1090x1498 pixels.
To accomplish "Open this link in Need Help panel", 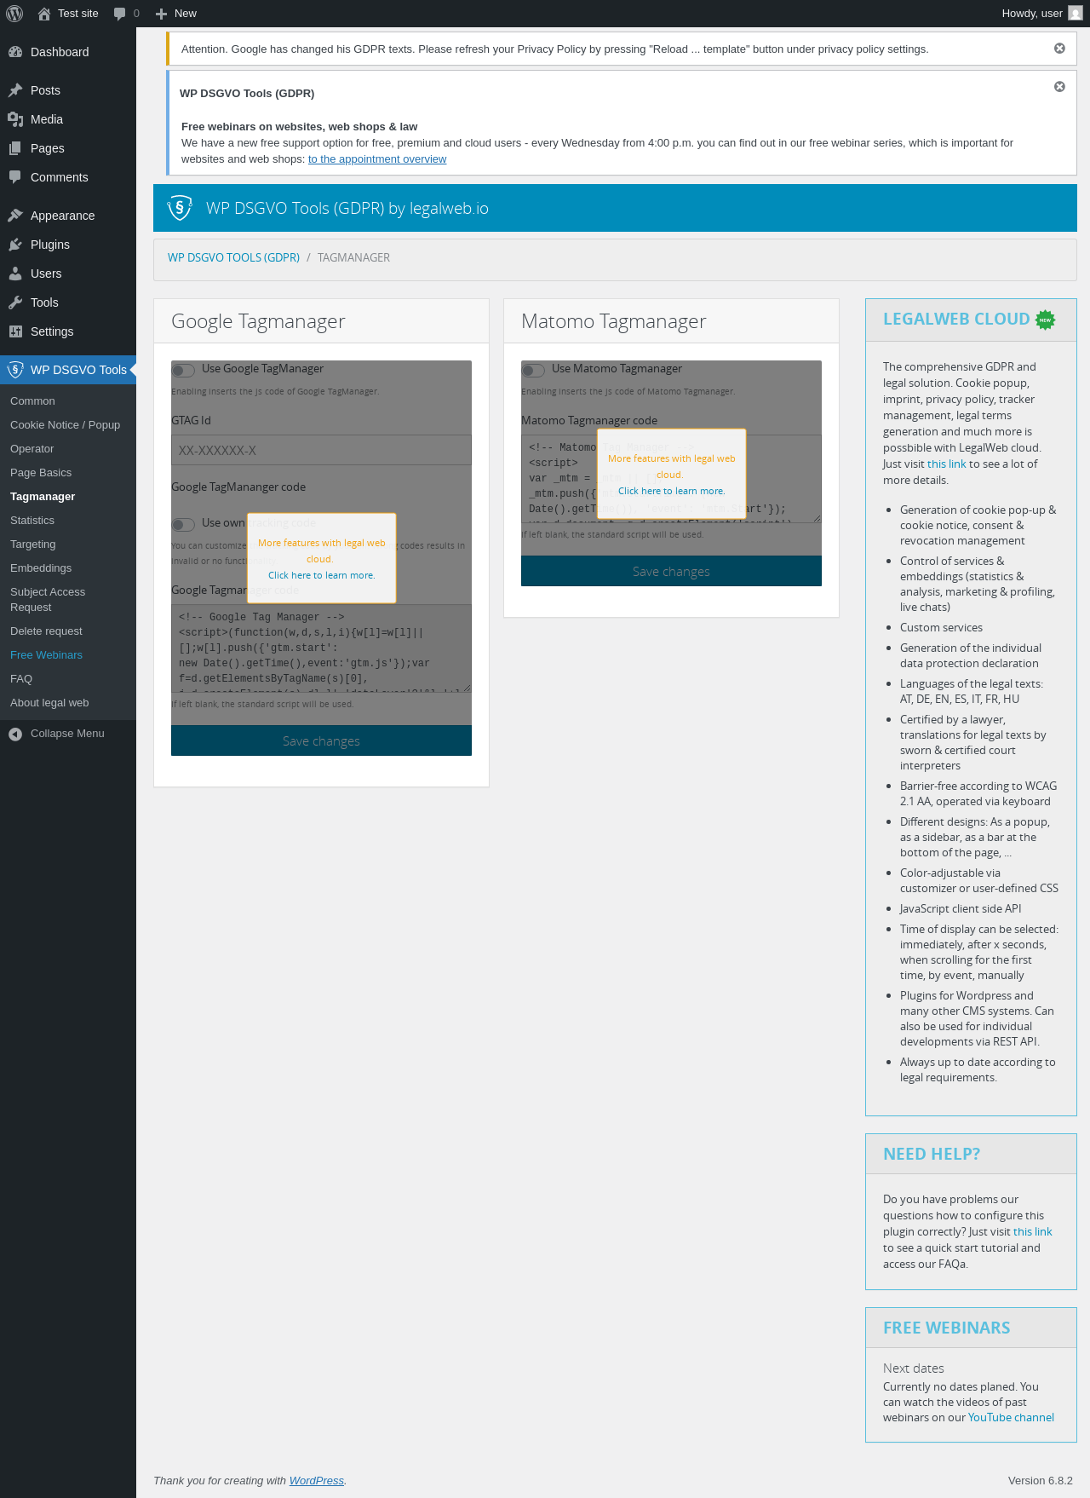I will pyautogui.click(x=1032, y=1232).
